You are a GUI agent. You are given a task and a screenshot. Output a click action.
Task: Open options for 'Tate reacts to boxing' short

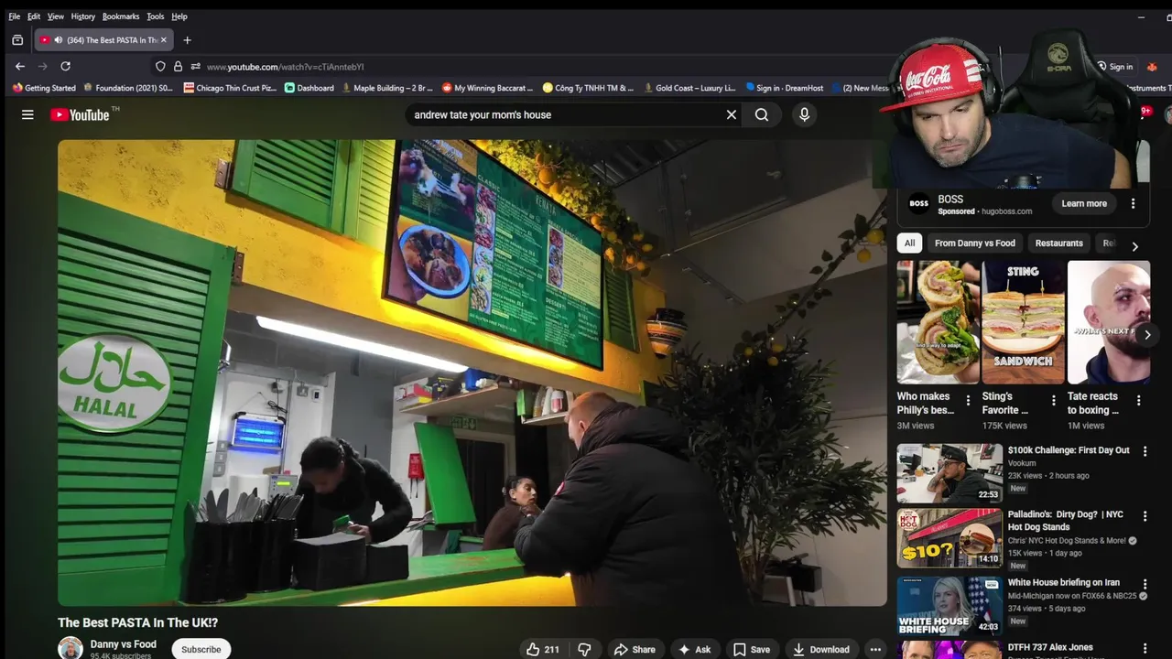pos(1138,400)
